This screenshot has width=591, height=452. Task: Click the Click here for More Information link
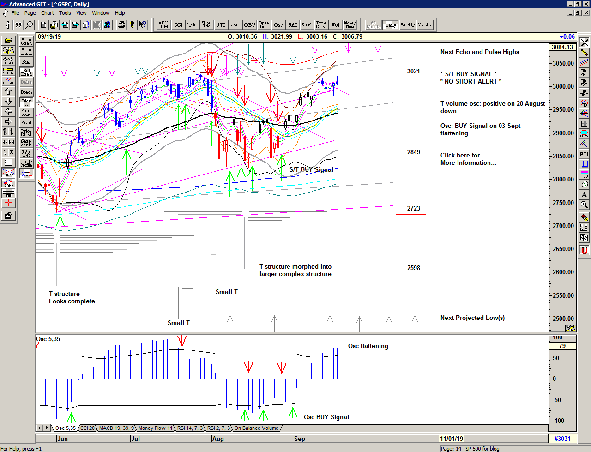point(468,159)
